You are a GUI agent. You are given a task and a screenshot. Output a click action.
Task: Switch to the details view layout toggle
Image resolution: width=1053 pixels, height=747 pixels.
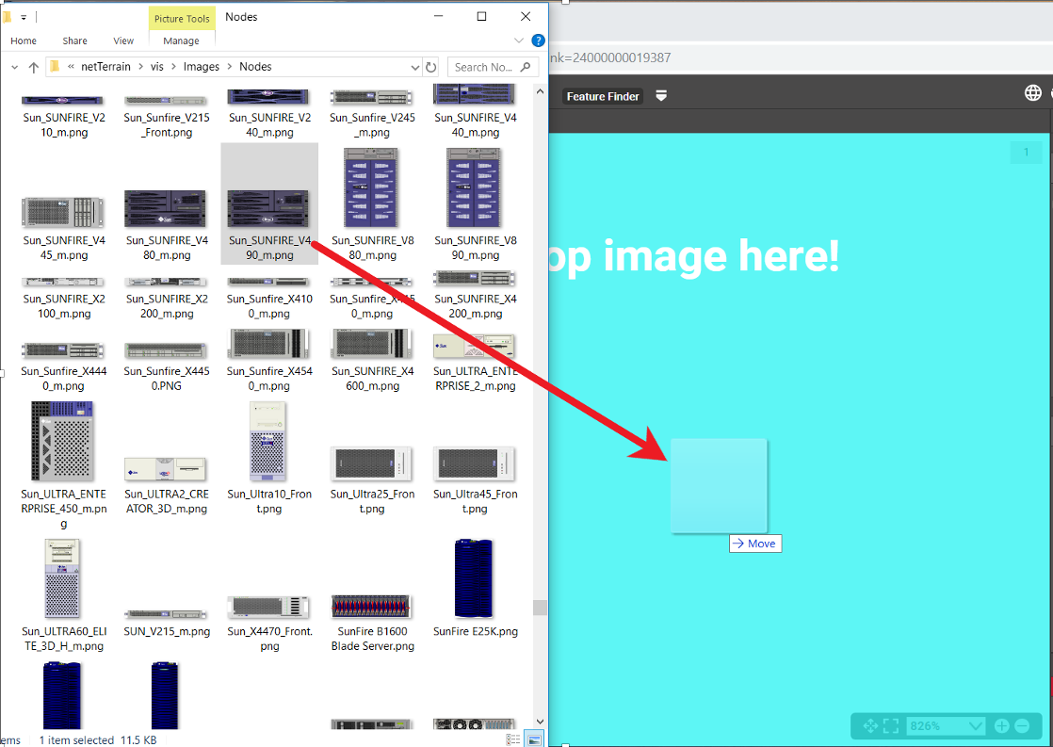512,739
